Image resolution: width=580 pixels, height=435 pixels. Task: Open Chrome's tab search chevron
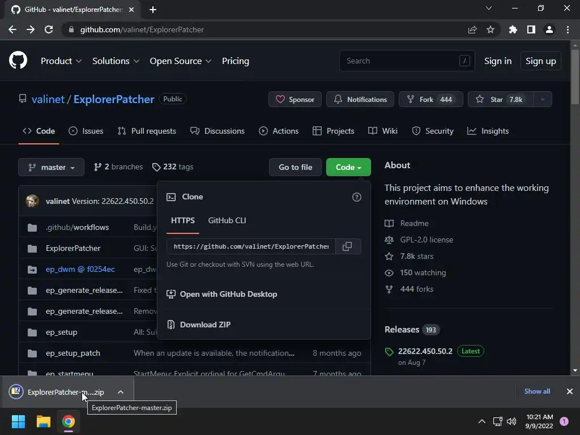click(x=489, y=8)
